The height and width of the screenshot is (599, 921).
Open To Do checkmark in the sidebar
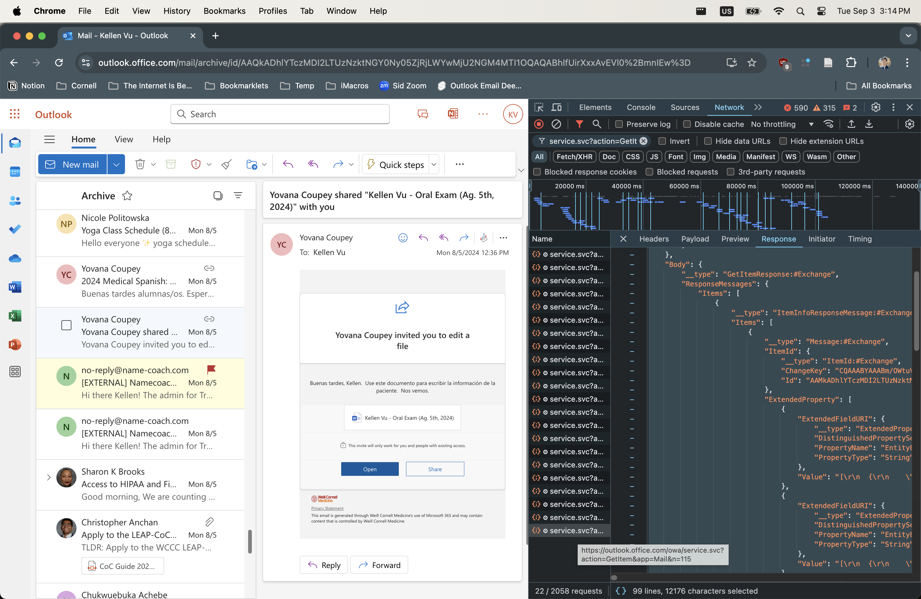pos(15,229)
